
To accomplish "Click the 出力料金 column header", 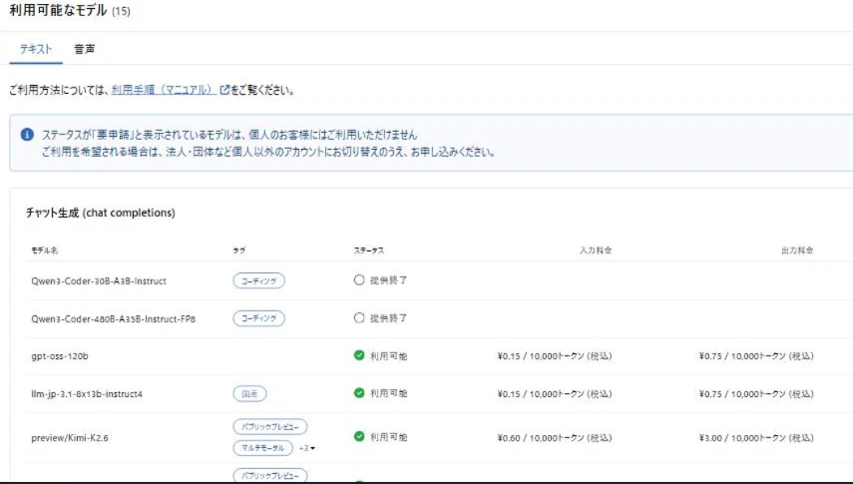I will [x=797, y=250].
